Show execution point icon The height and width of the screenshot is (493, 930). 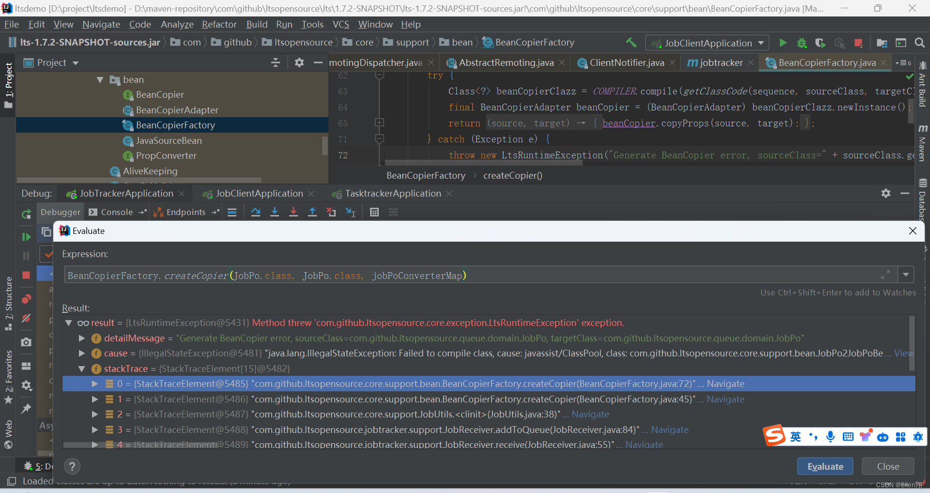232,212
